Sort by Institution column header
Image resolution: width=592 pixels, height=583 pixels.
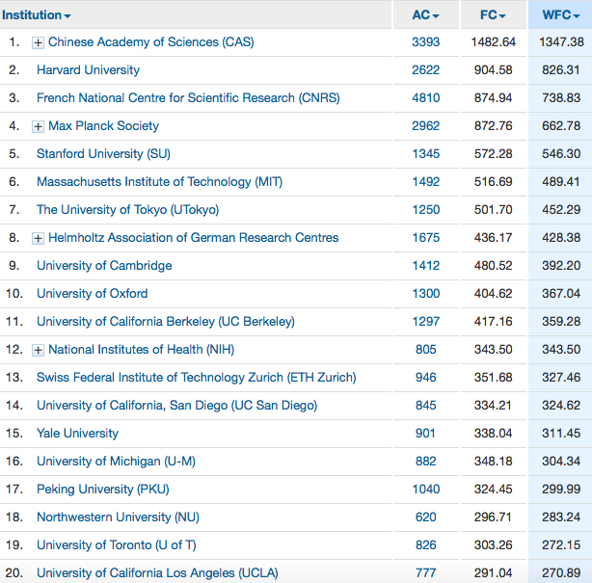(37, 15)
